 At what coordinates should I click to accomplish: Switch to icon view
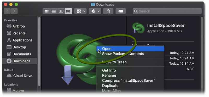(47, 11)
